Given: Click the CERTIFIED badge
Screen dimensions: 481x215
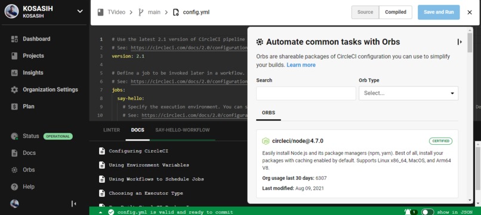Looking at the screenshot, I should tap(440, 141).
